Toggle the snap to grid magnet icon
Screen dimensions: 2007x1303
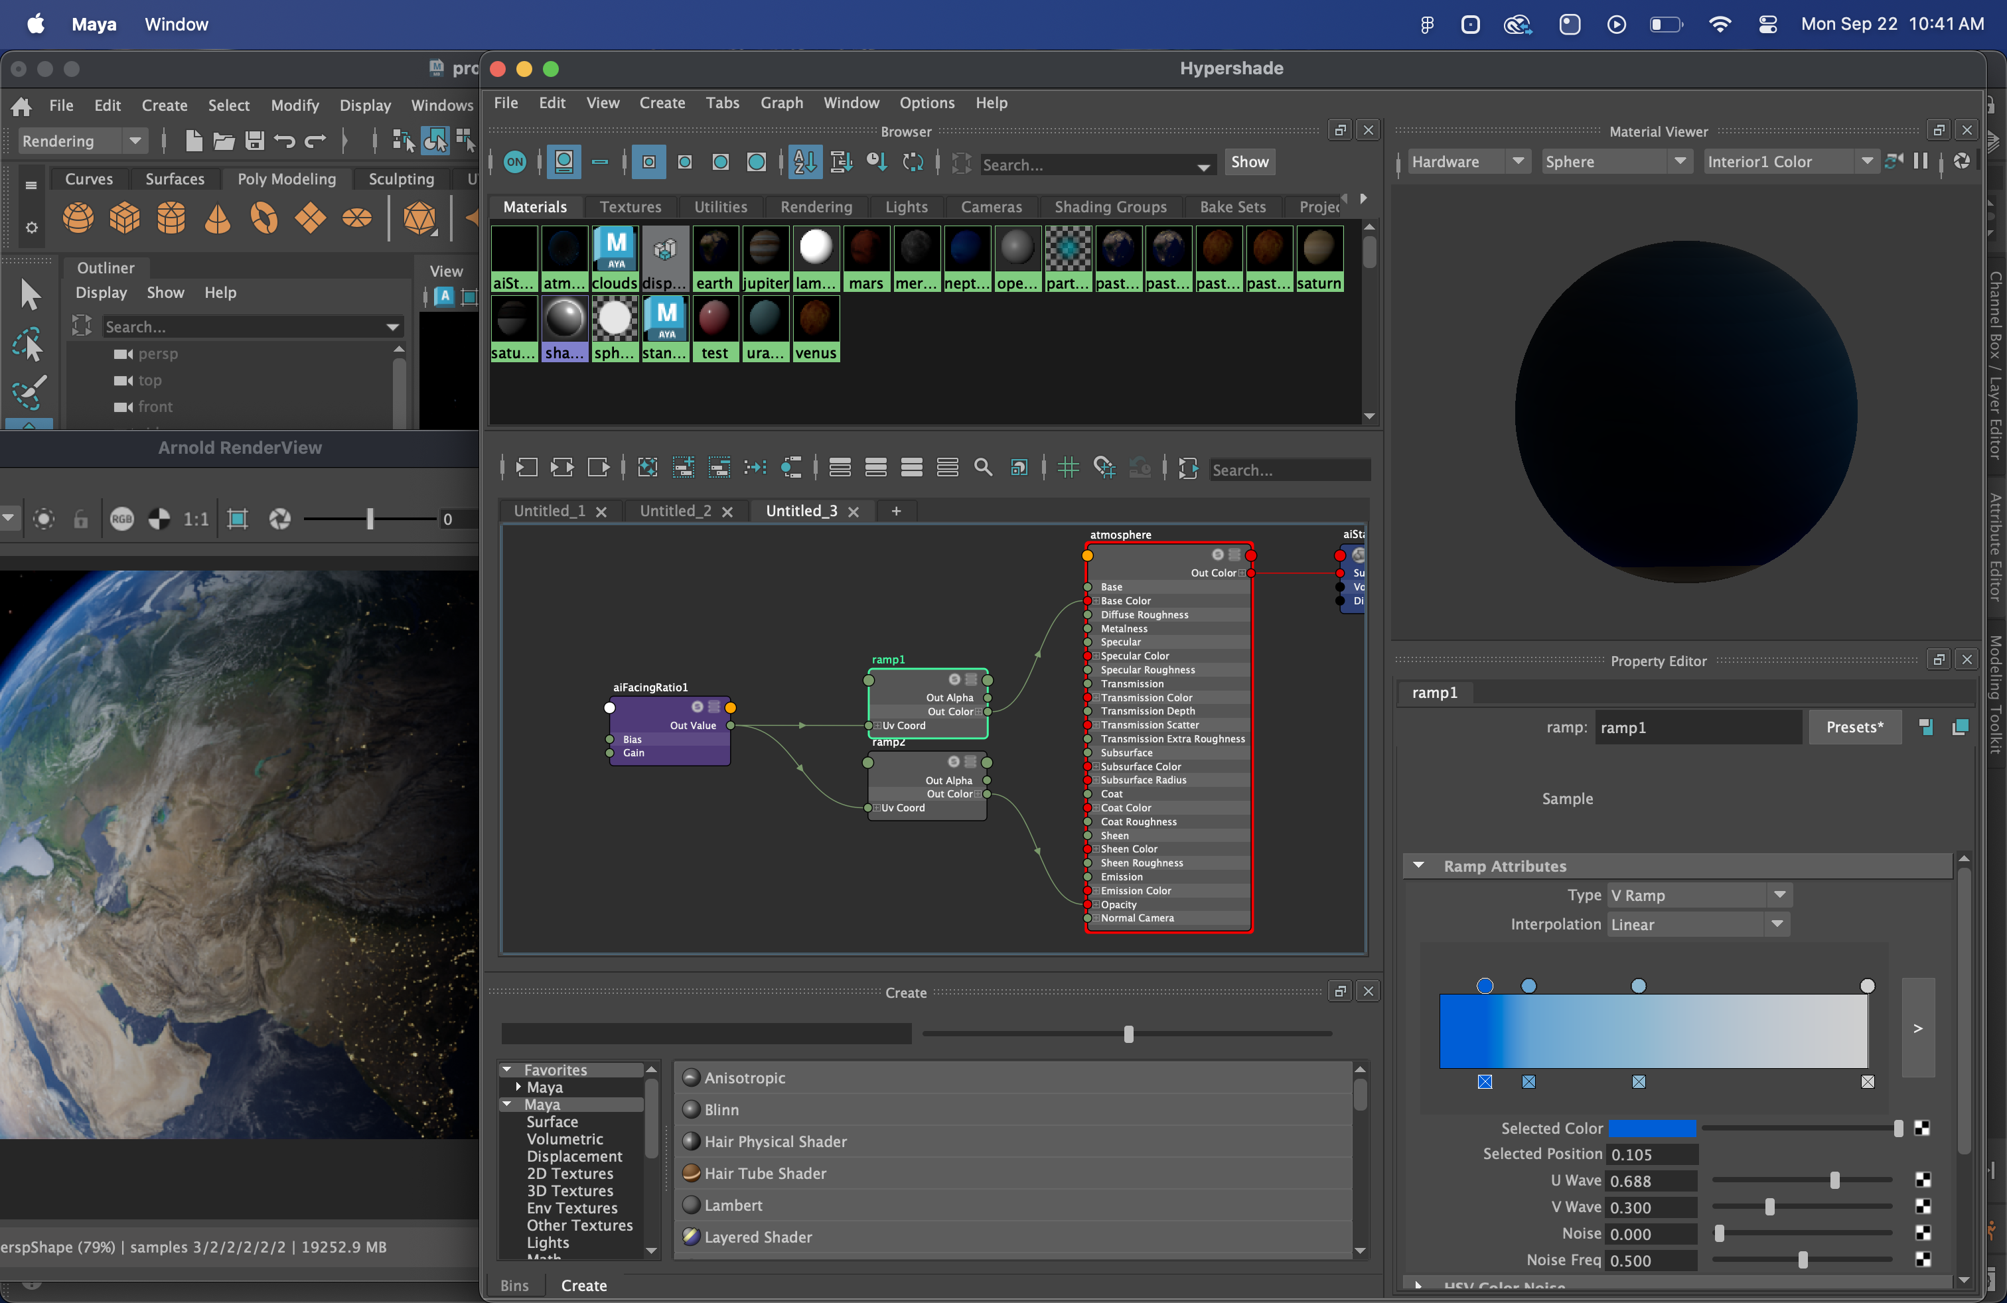(x=1104, y=468)
